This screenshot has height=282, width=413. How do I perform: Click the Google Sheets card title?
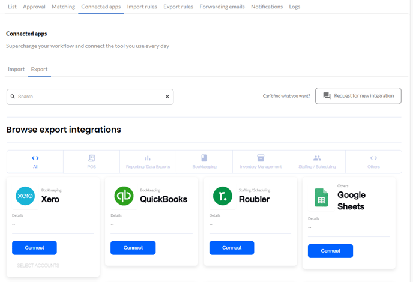coord(351,200)
